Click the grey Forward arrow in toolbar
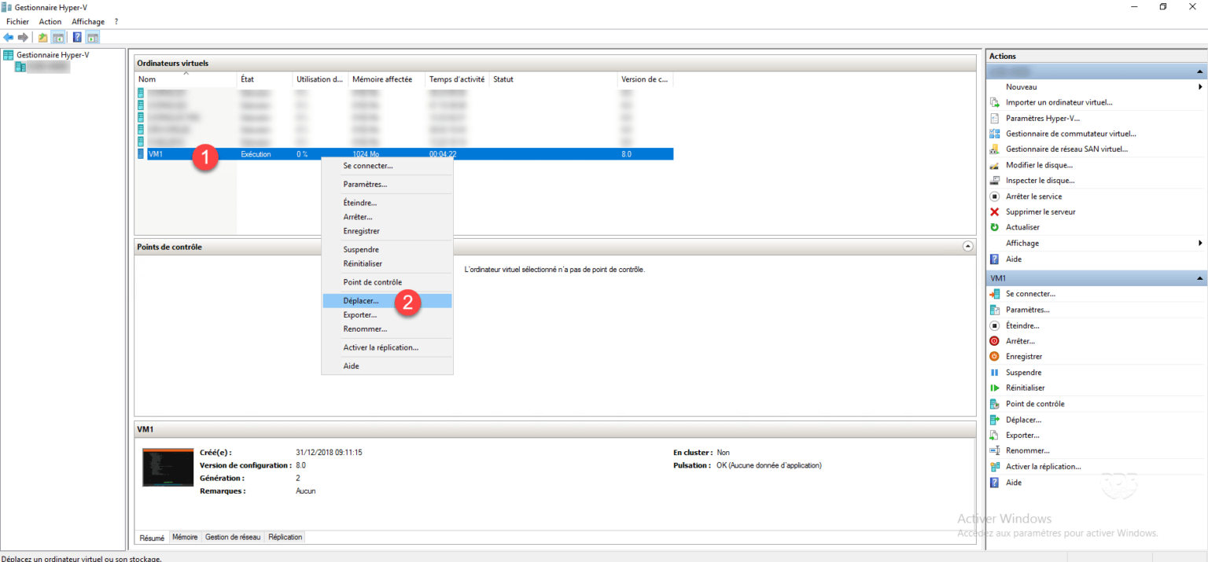 23,37
